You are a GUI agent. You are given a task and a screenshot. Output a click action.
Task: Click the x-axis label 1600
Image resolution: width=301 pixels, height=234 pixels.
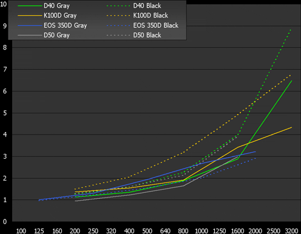[x=237, y=231]
